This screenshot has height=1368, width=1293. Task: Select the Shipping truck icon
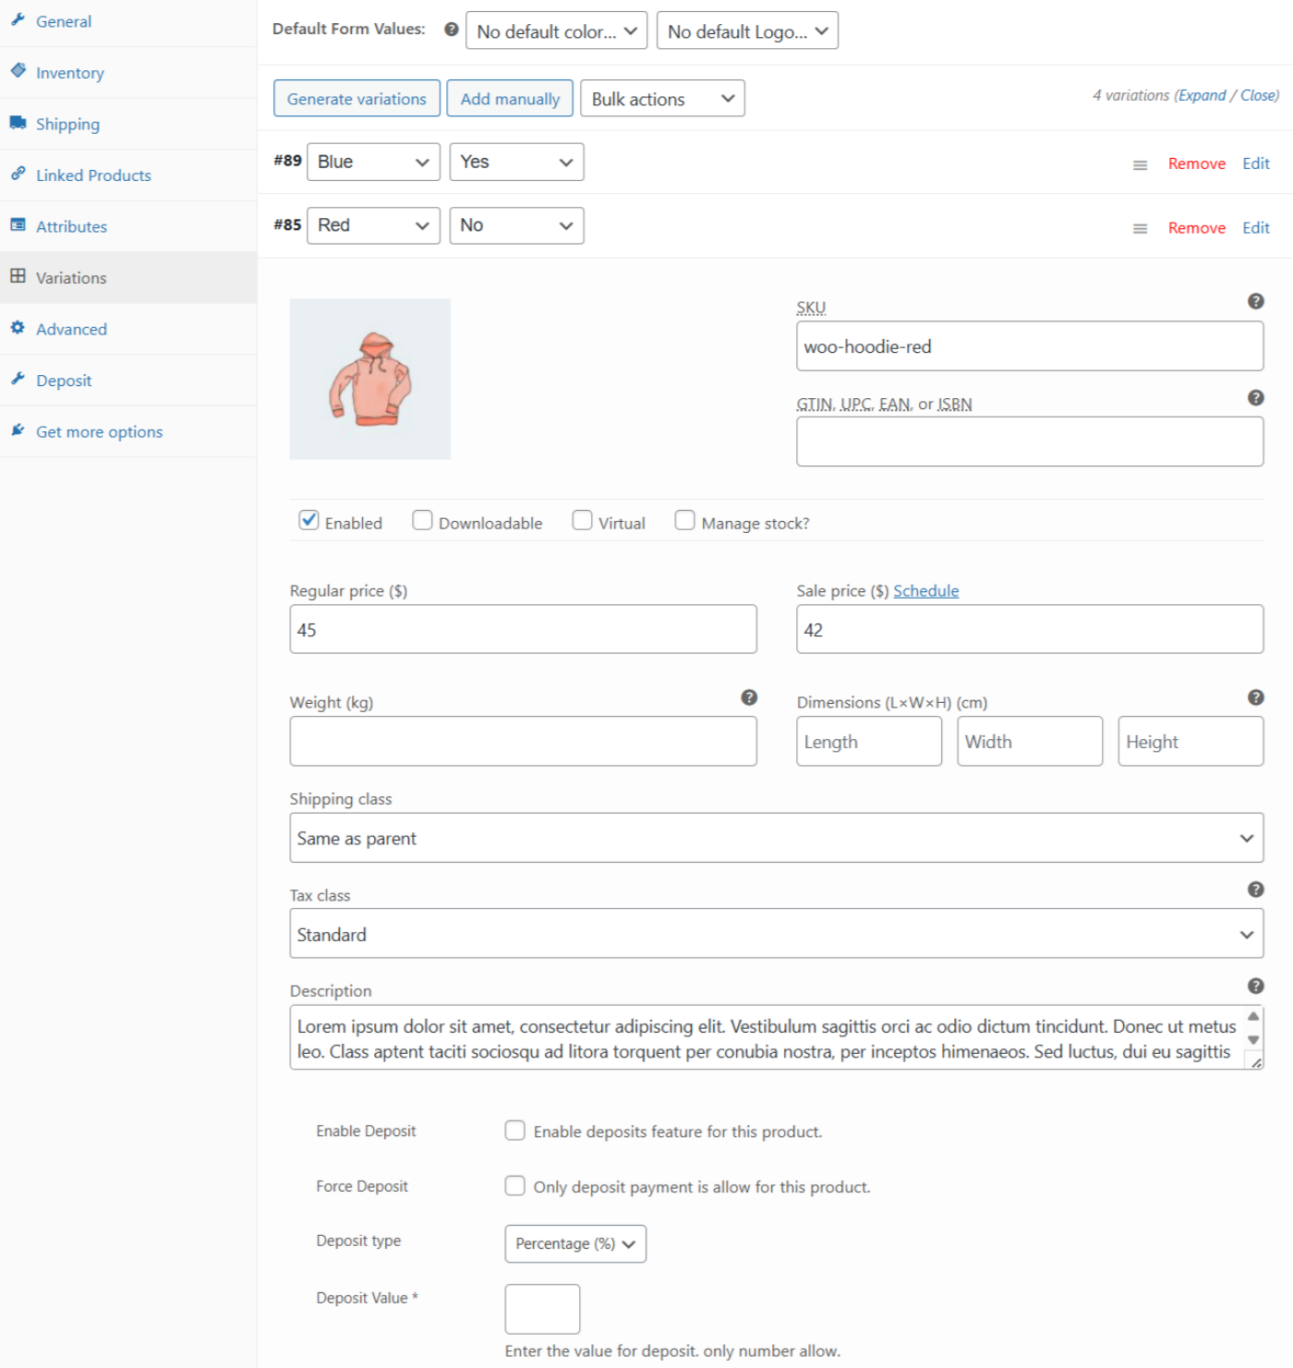tap(18, 122)
